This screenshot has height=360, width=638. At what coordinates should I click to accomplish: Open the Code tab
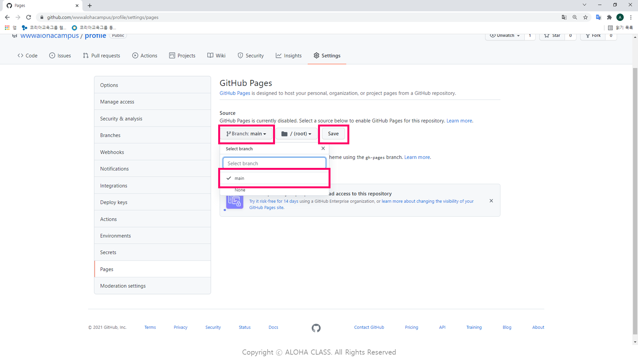point(27,55)
